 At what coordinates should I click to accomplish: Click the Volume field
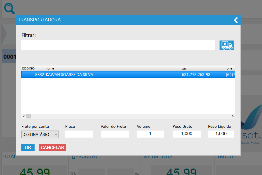[150, 134]
